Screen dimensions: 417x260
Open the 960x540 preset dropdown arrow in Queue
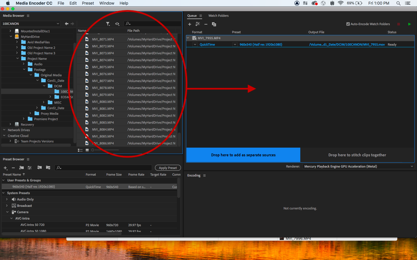click(x=235, y=44)
